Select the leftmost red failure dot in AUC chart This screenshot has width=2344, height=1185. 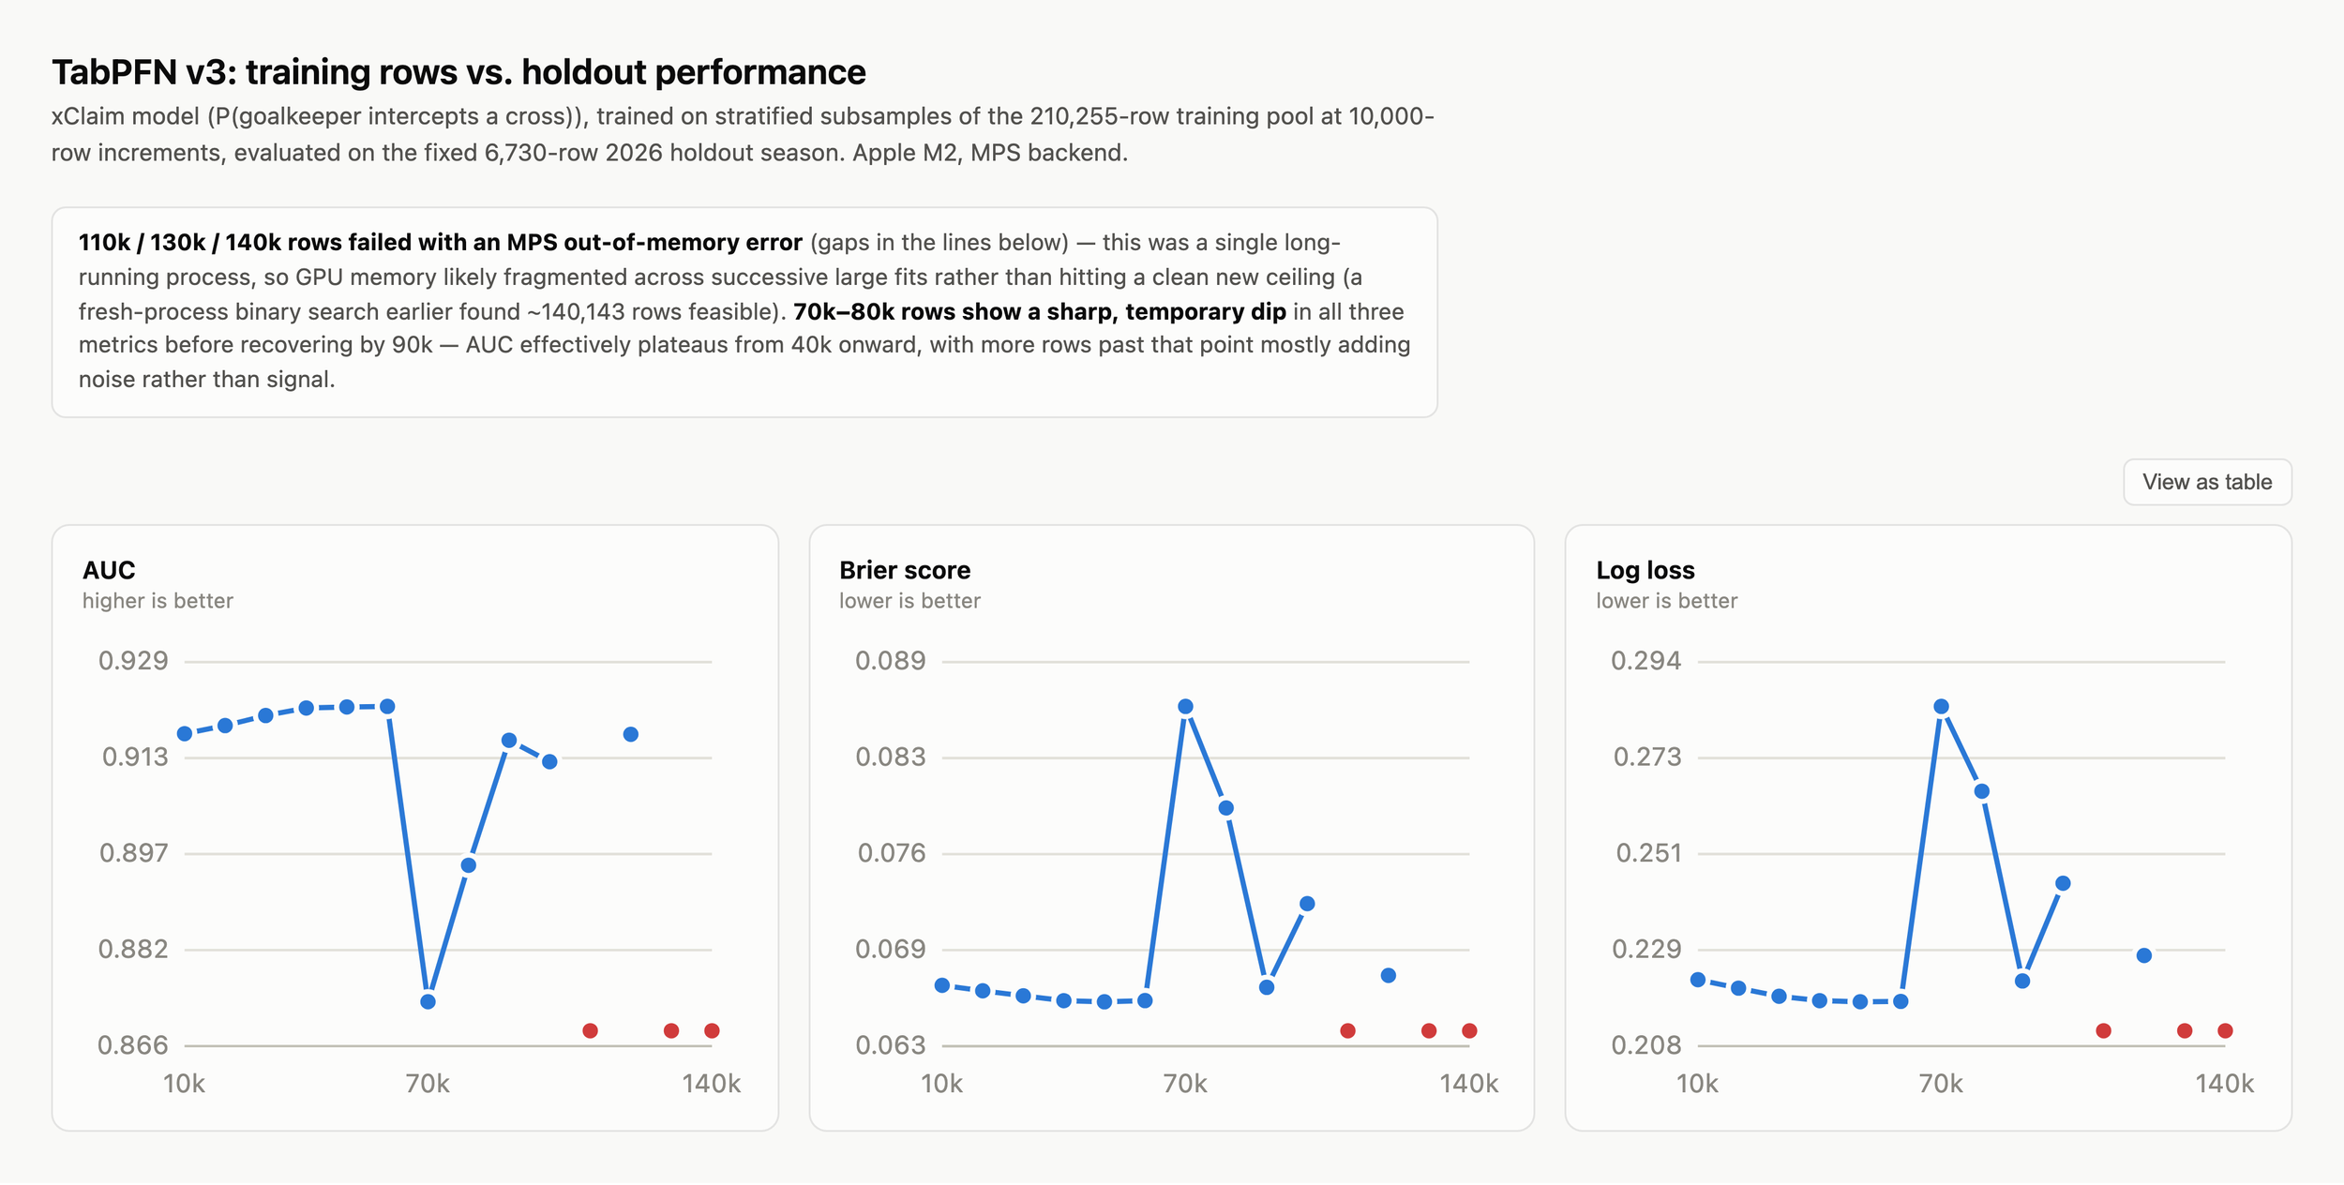pos(590,1030)
